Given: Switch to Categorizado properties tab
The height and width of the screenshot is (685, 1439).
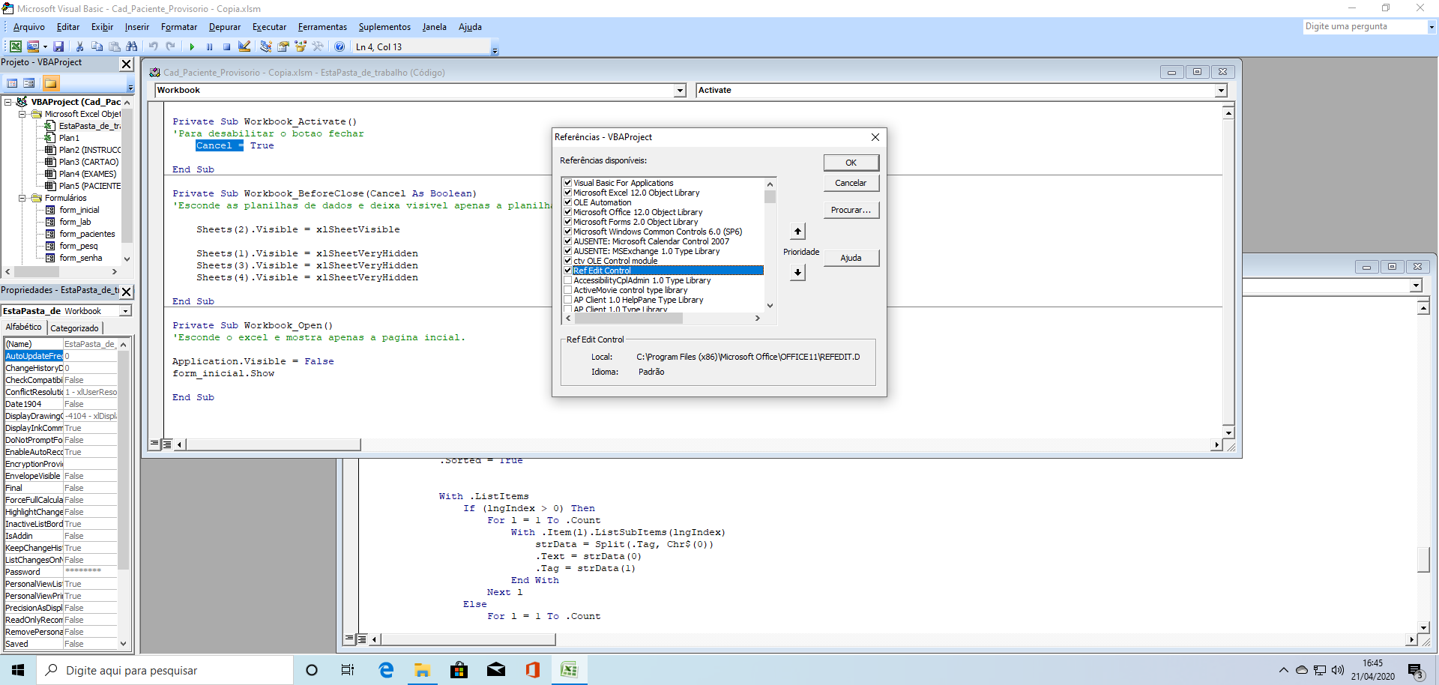Looking at the screenshot, I should point(74,328).
